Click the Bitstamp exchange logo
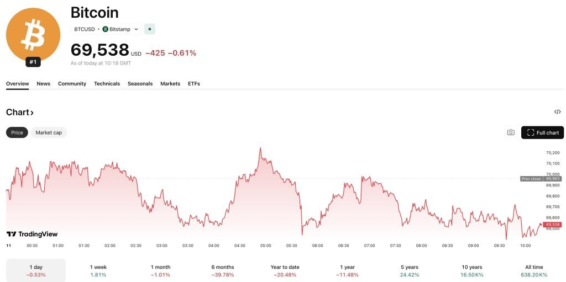 [x=106, y=29]
